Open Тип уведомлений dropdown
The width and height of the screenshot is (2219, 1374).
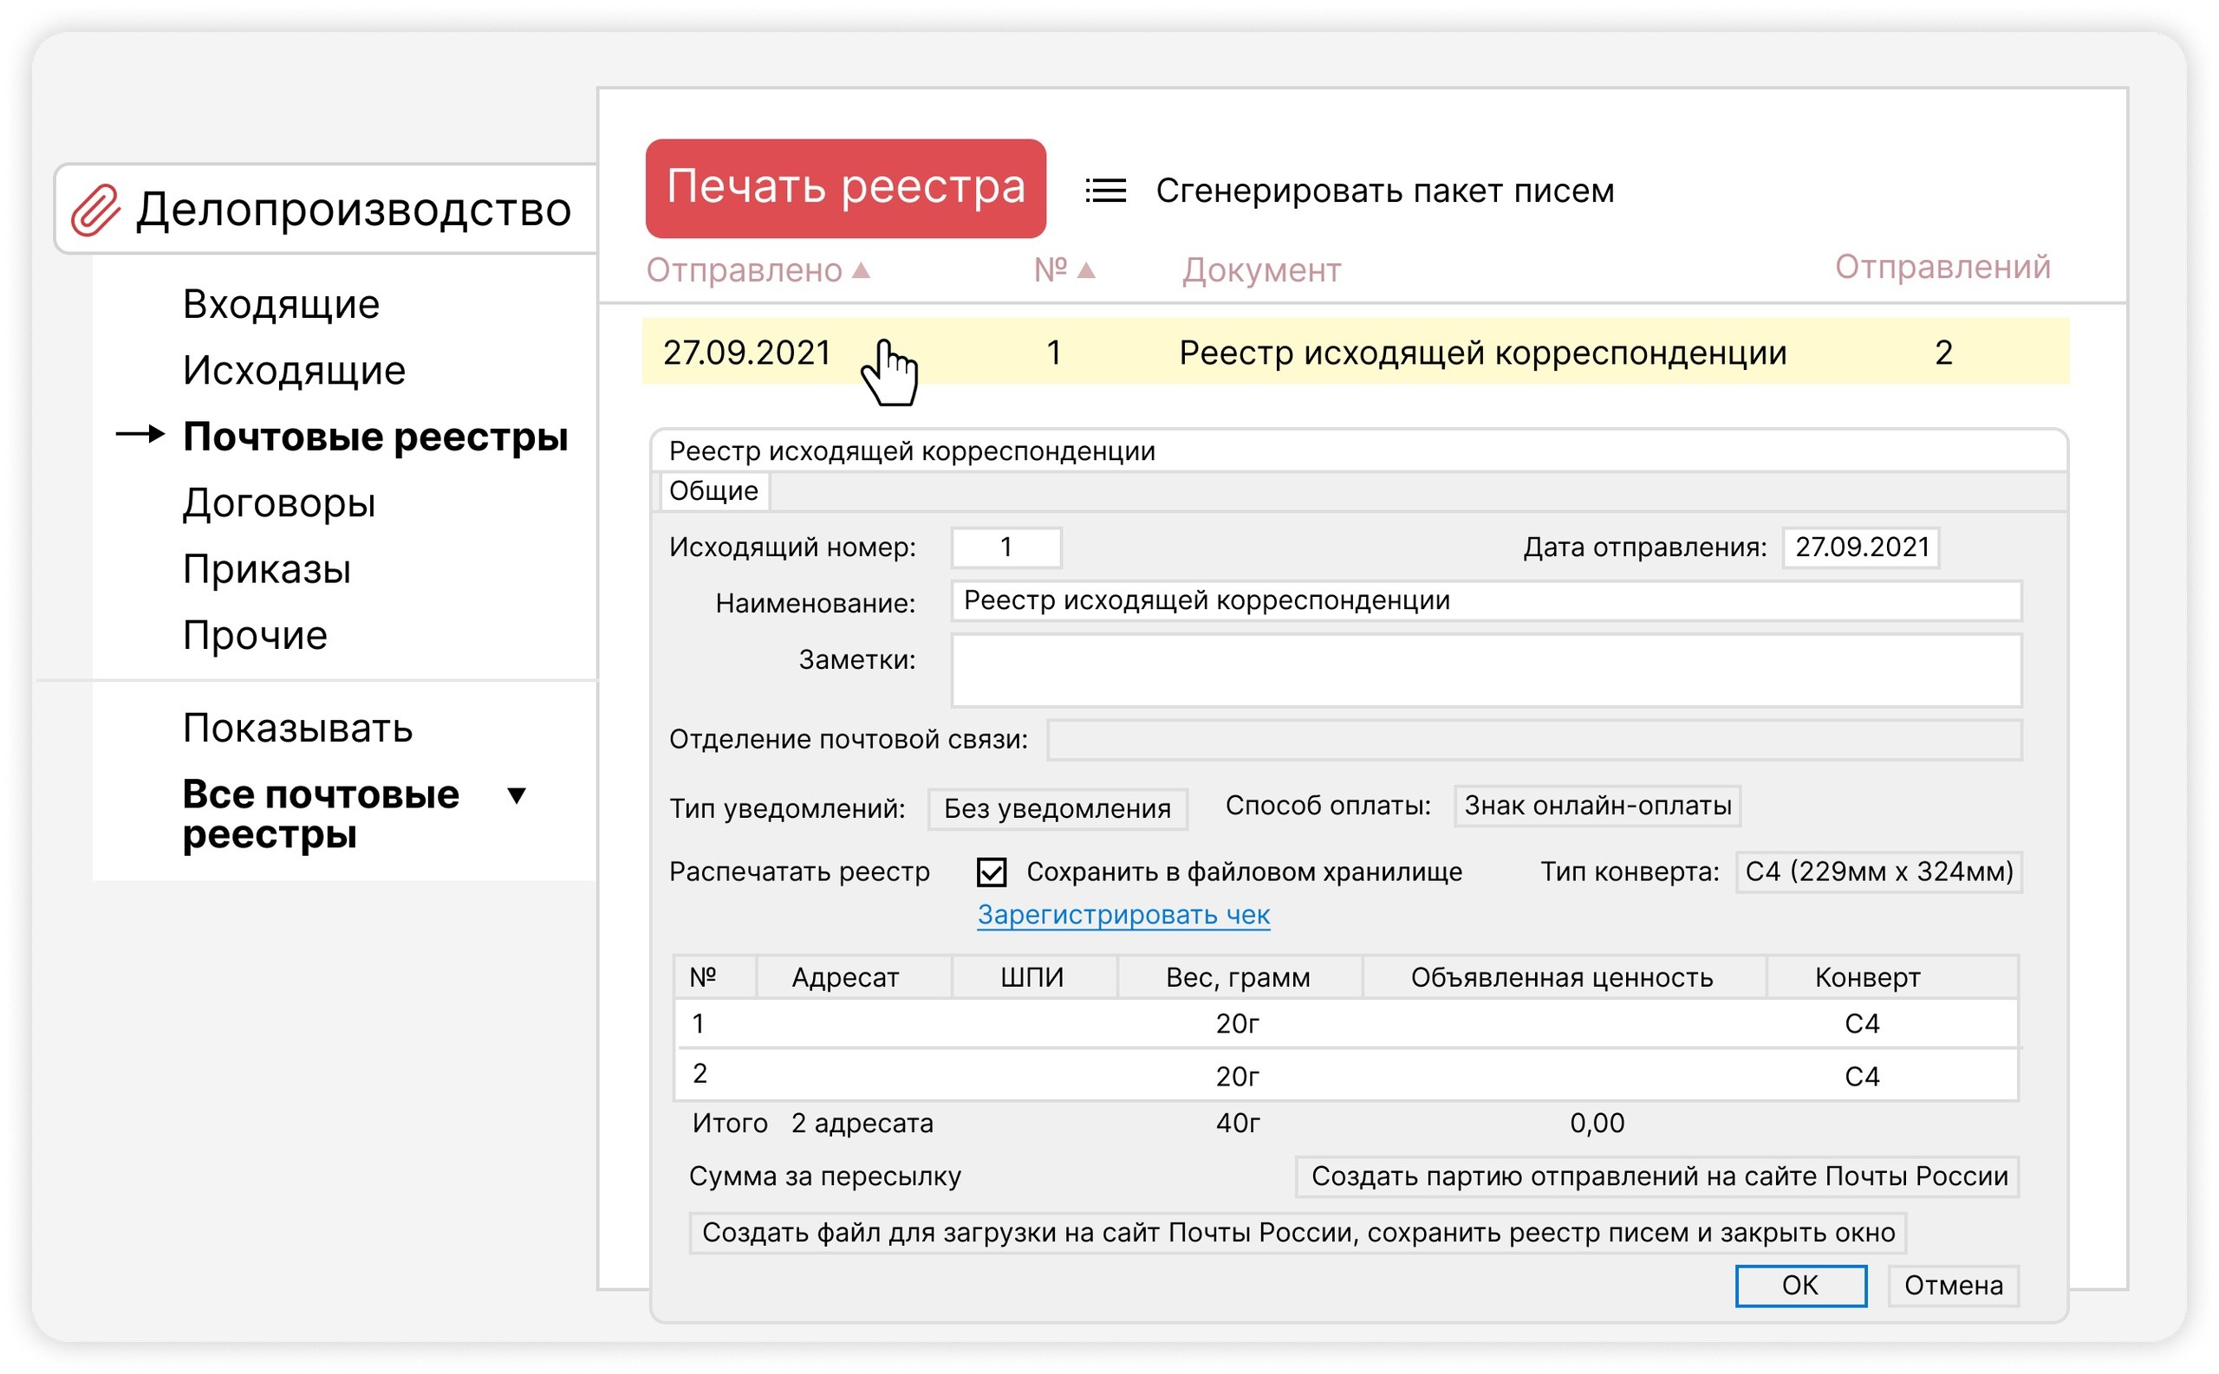click(1057, 808)
